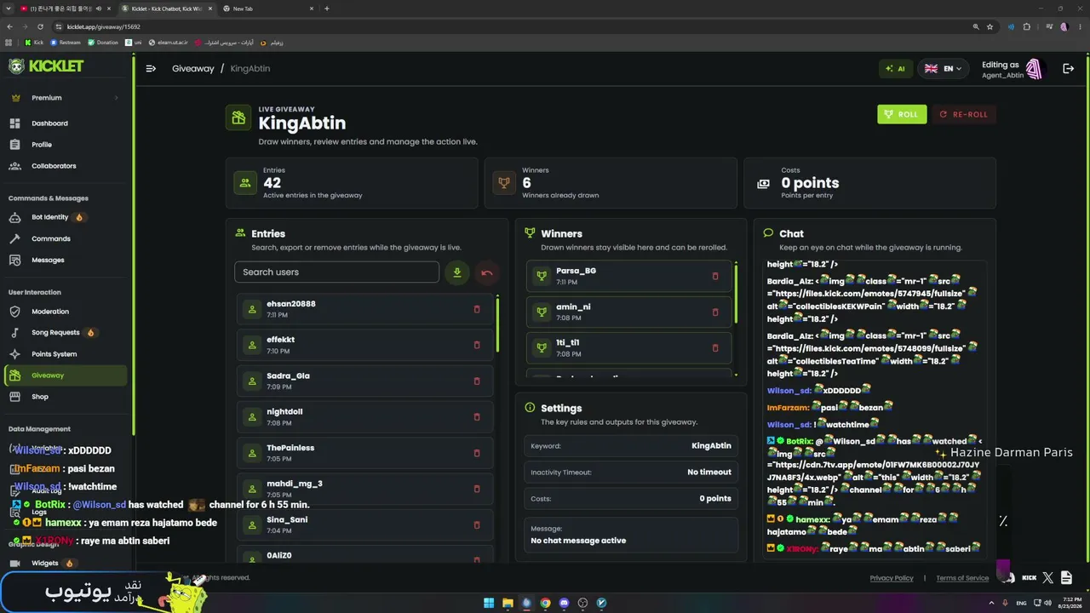This screenshot has height=613, width=1090.
Task: Click the winners list scrollbar
Action: tap(736, 296)
